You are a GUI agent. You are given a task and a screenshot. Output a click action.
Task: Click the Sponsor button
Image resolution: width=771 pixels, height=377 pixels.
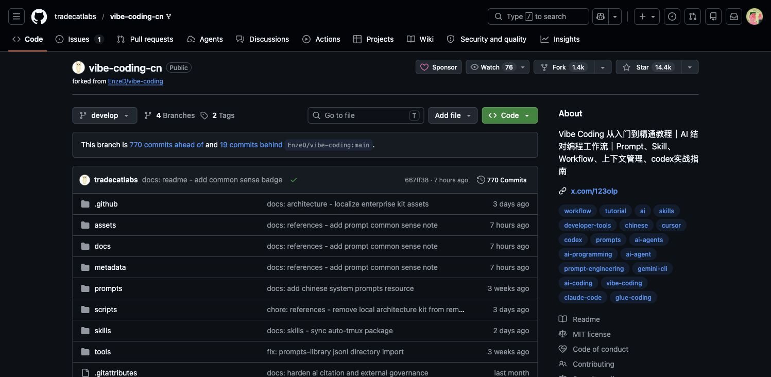[x=439, y=67]
